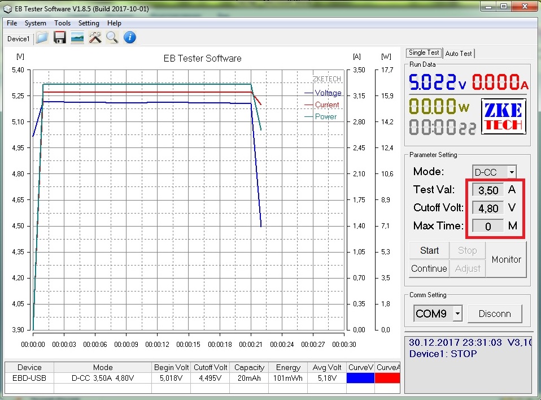This screenshot has width=541, height=400.
Task: Click the 5.022 V voltage readout
Action: coord(437,82)
